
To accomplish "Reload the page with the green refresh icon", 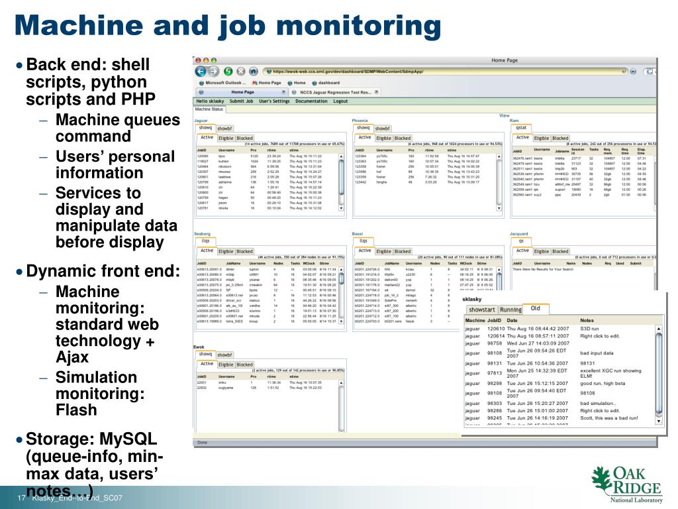I will (228, 72).
